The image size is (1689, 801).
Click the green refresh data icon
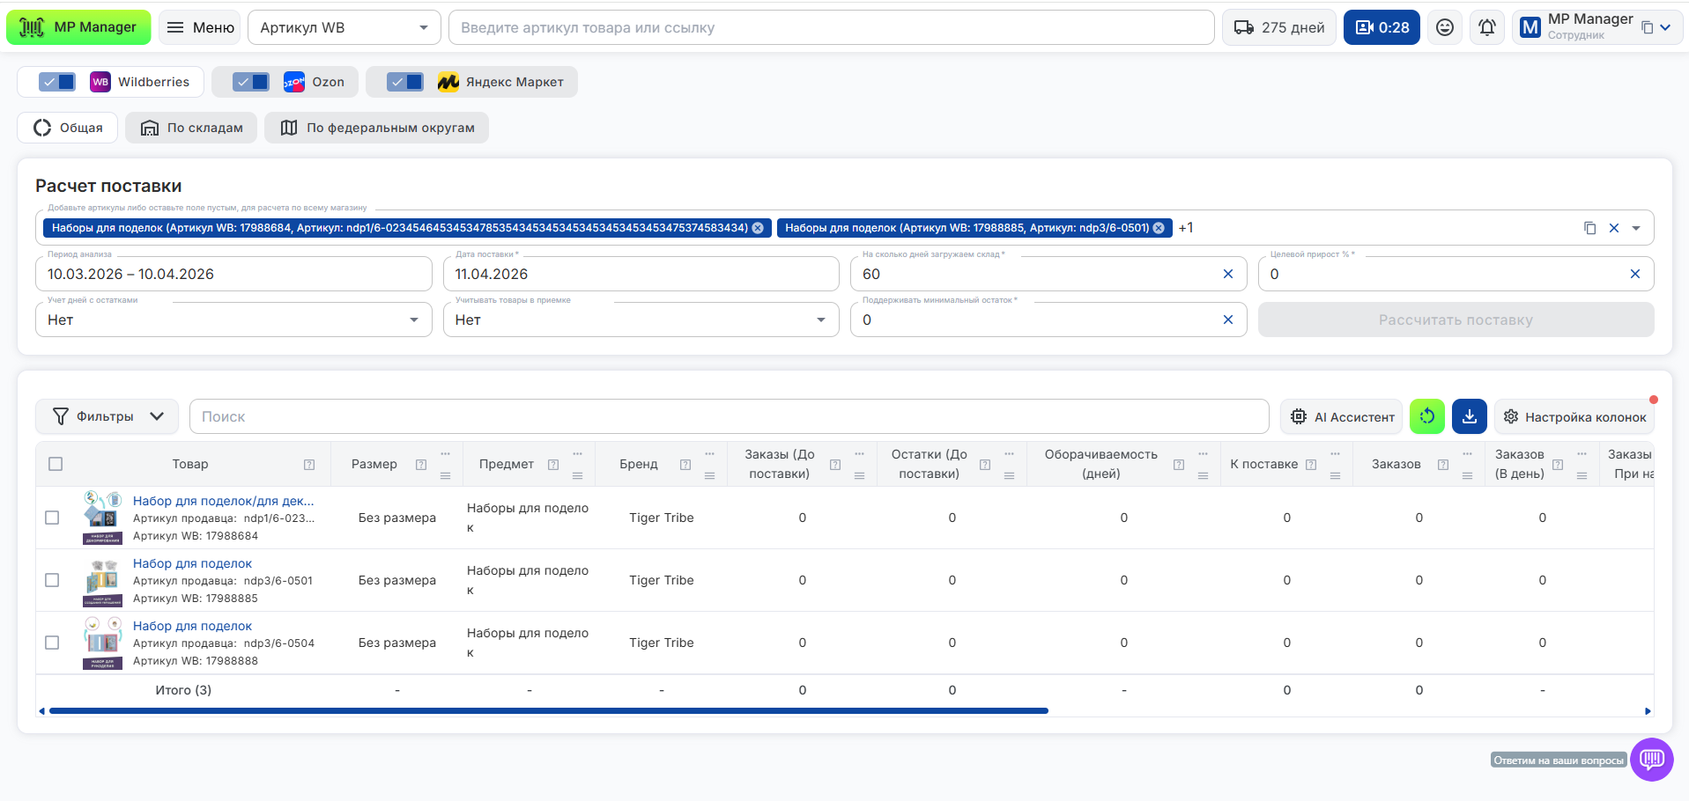1426,416
